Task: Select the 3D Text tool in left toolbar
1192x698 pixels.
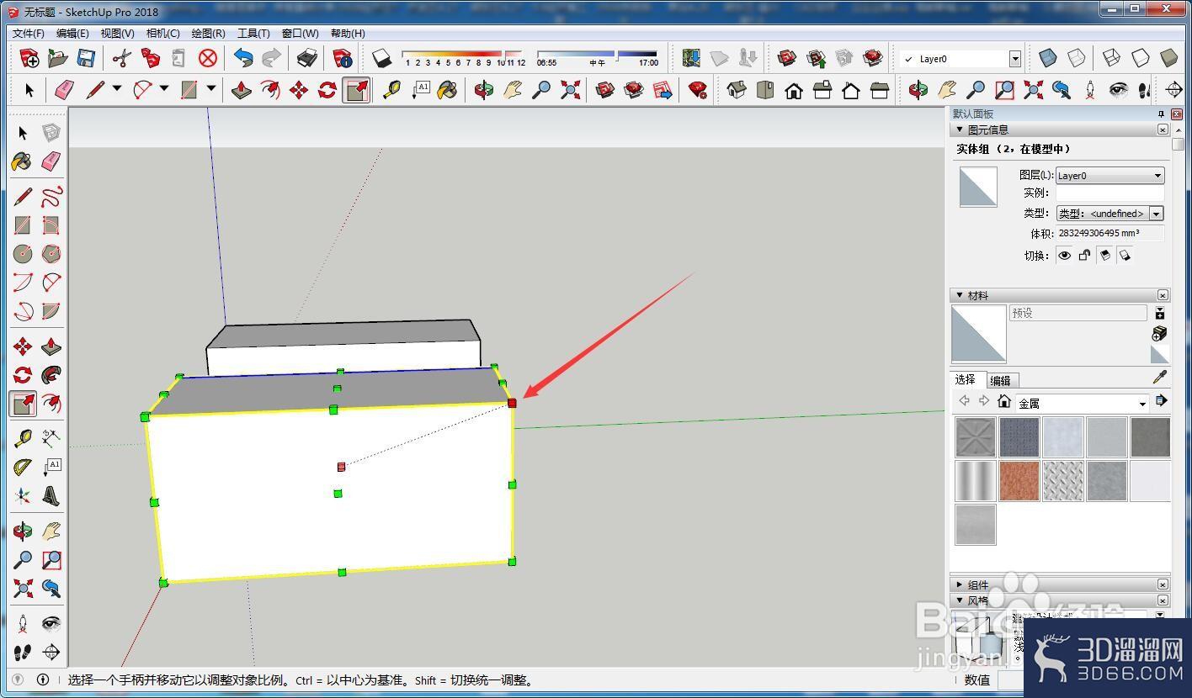Action: (51, 495)
